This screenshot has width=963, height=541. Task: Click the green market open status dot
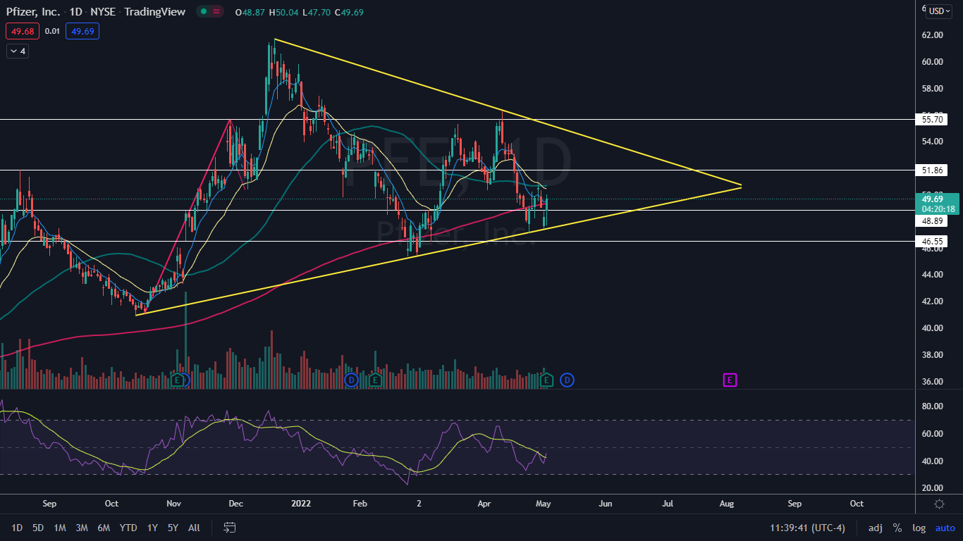[203, 12]
